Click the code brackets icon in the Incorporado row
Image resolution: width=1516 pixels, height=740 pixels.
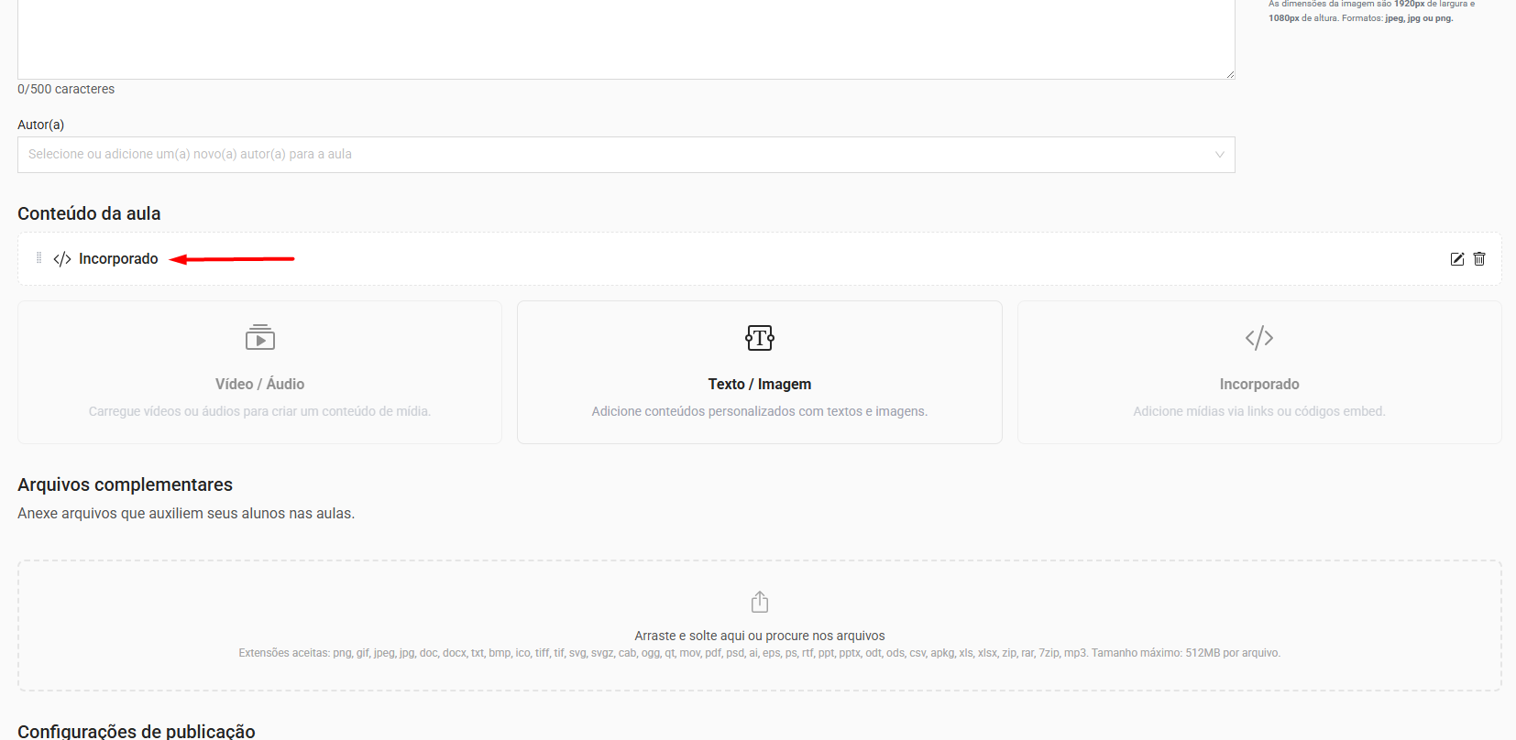click(x=62, y=259)
